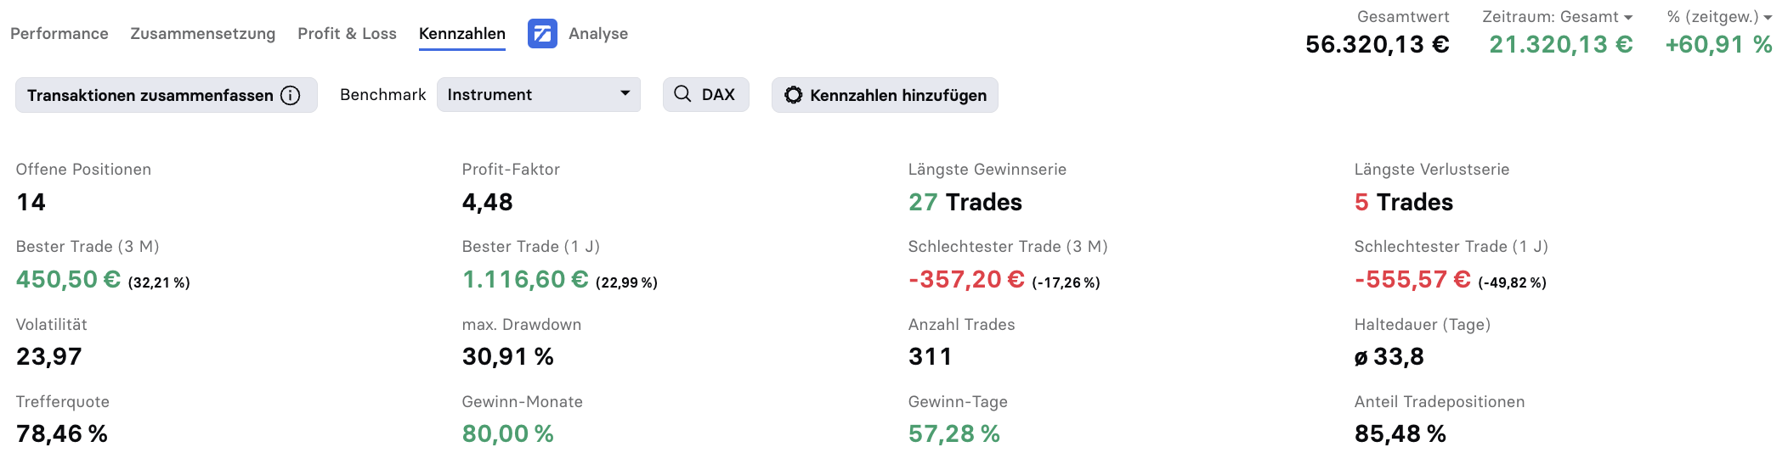The width and height of the screenshot is (1788, 475).
Task: Expand the Zeitraum: Gesamt selector
Action: pos(1557,17)
